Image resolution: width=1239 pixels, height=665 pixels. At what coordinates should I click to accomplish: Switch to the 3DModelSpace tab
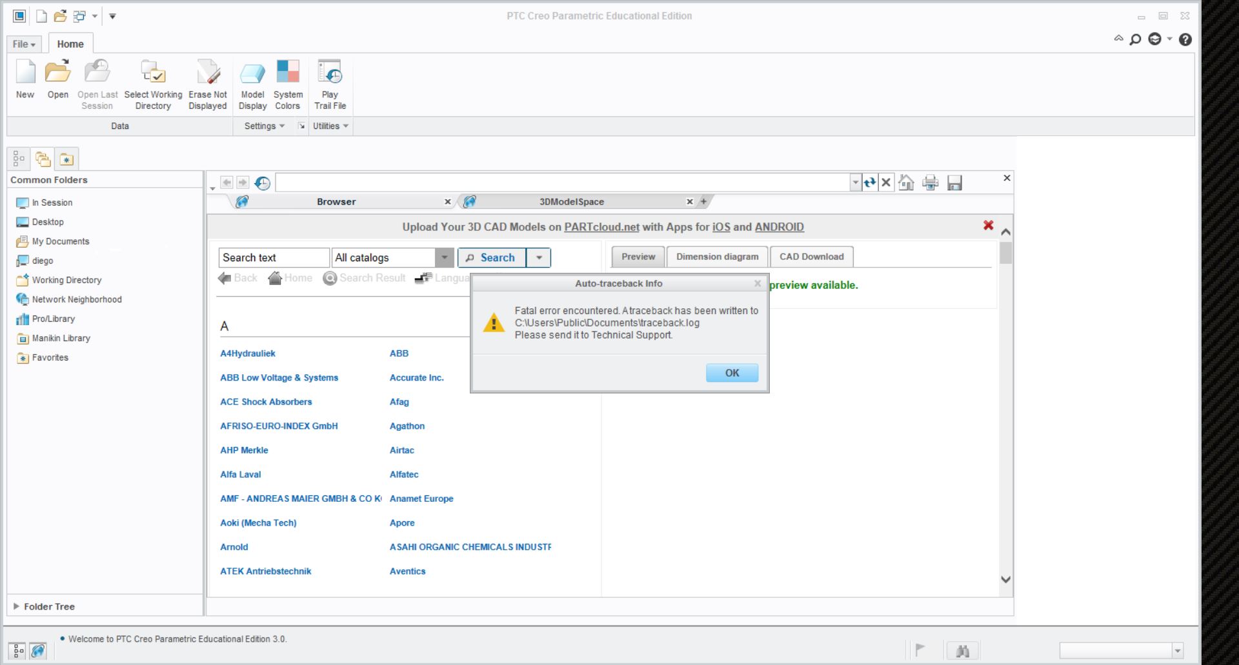tap(572, 201)
